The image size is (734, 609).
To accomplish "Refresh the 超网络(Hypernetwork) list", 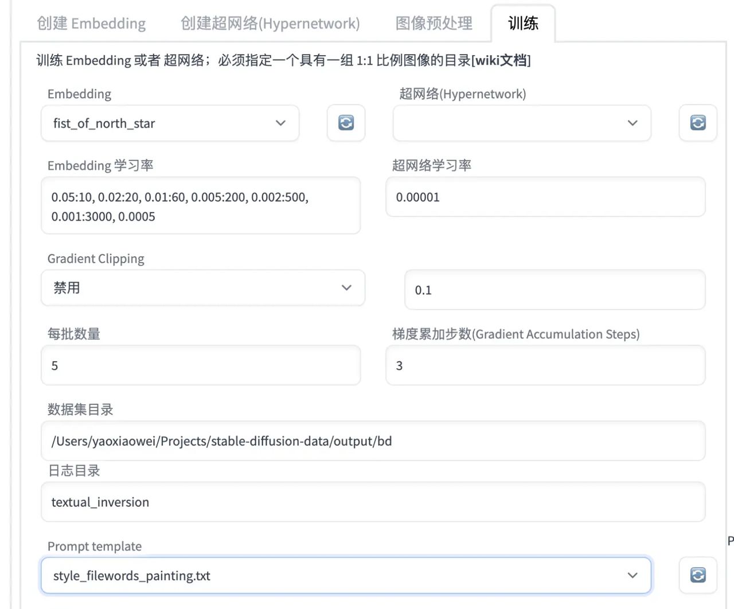I will pos(697,123).
